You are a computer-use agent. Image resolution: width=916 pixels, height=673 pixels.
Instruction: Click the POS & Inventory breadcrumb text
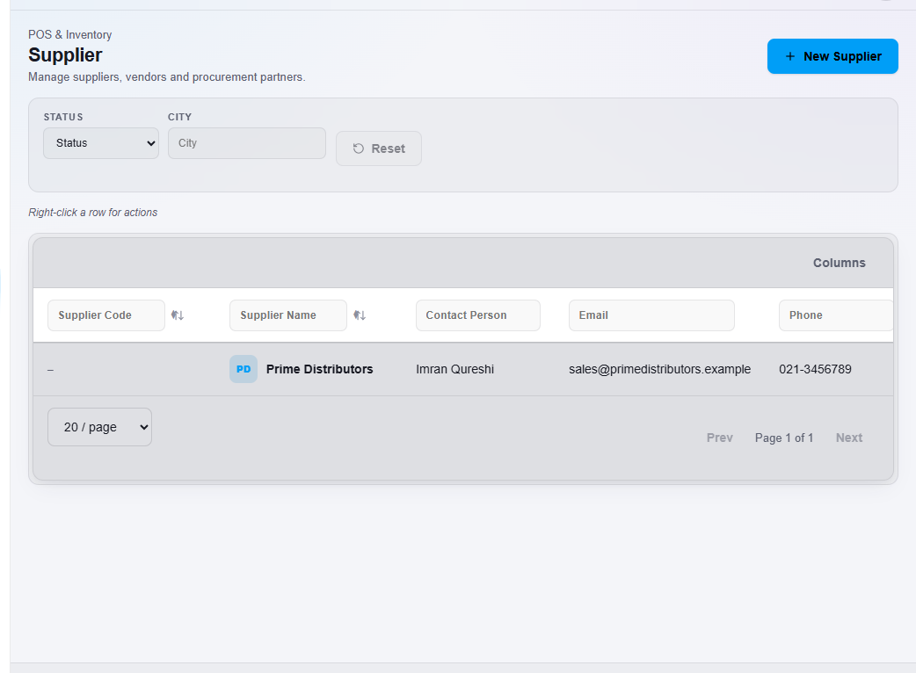tap(70, 34)
